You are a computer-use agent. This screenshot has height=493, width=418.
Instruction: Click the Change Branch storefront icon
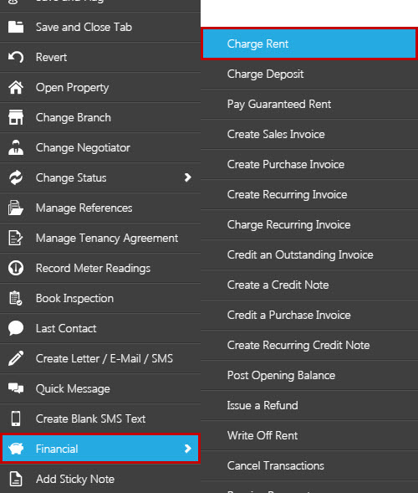click(x=16, y=117)
